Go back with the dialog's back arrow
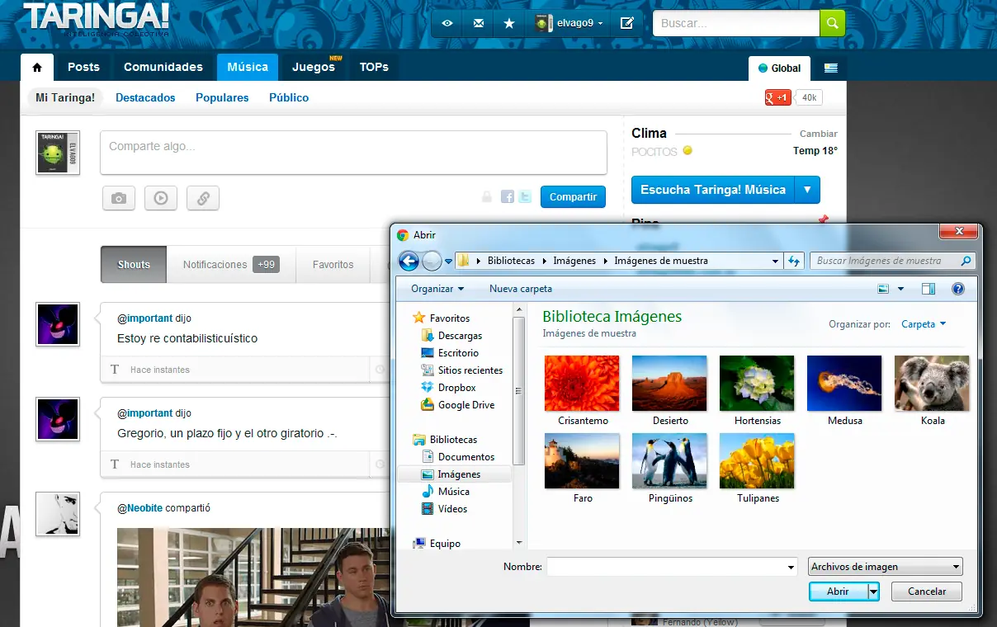This screenshot has height=627, width=997. click(409, 261)
